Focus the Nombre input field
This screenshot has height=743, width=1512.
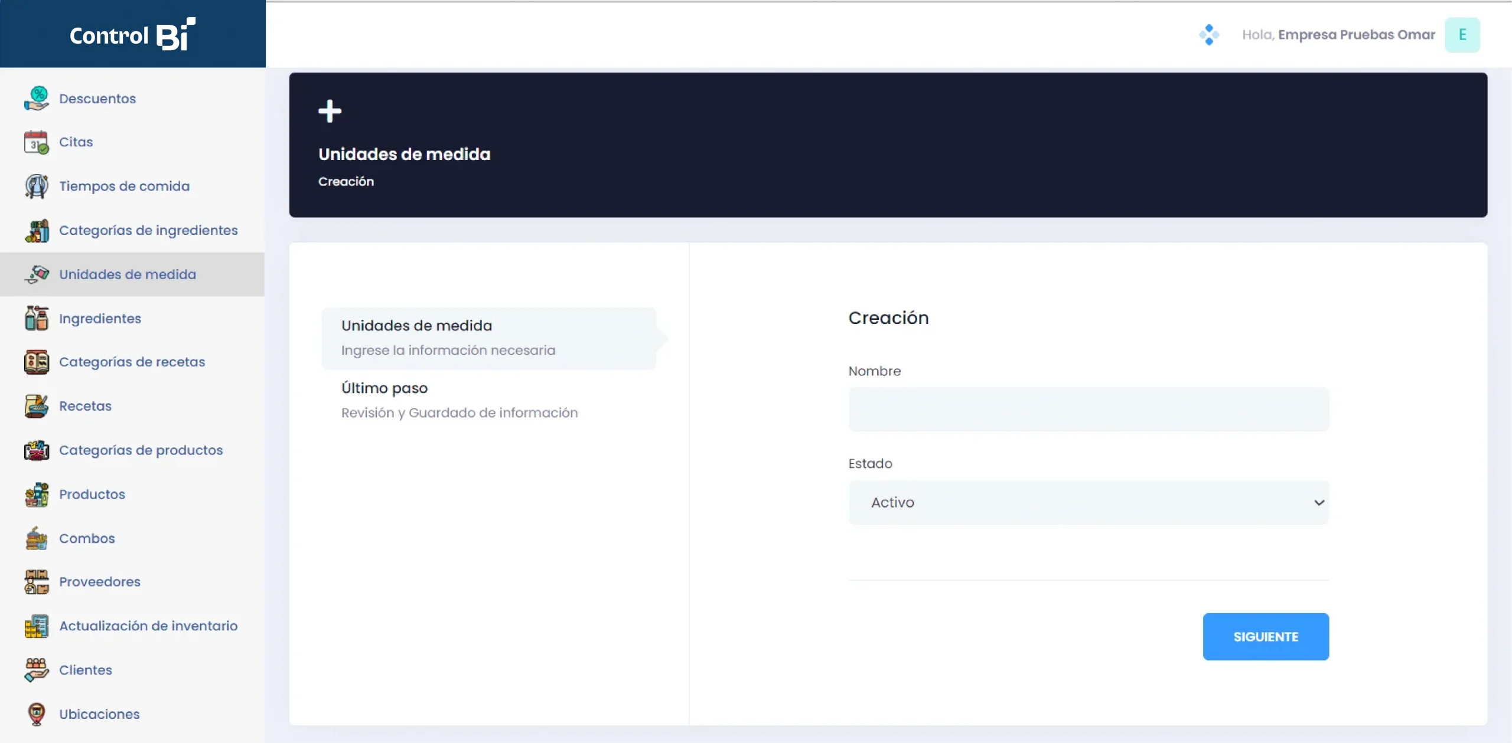click(1089, 409)
